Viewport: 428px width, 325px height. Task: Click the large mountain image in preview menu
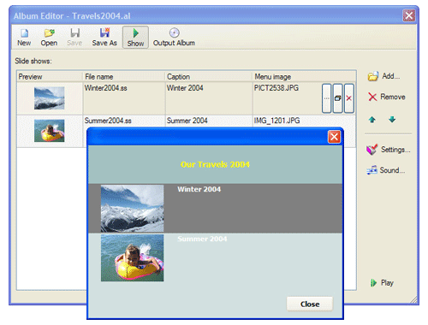(132, 209)
